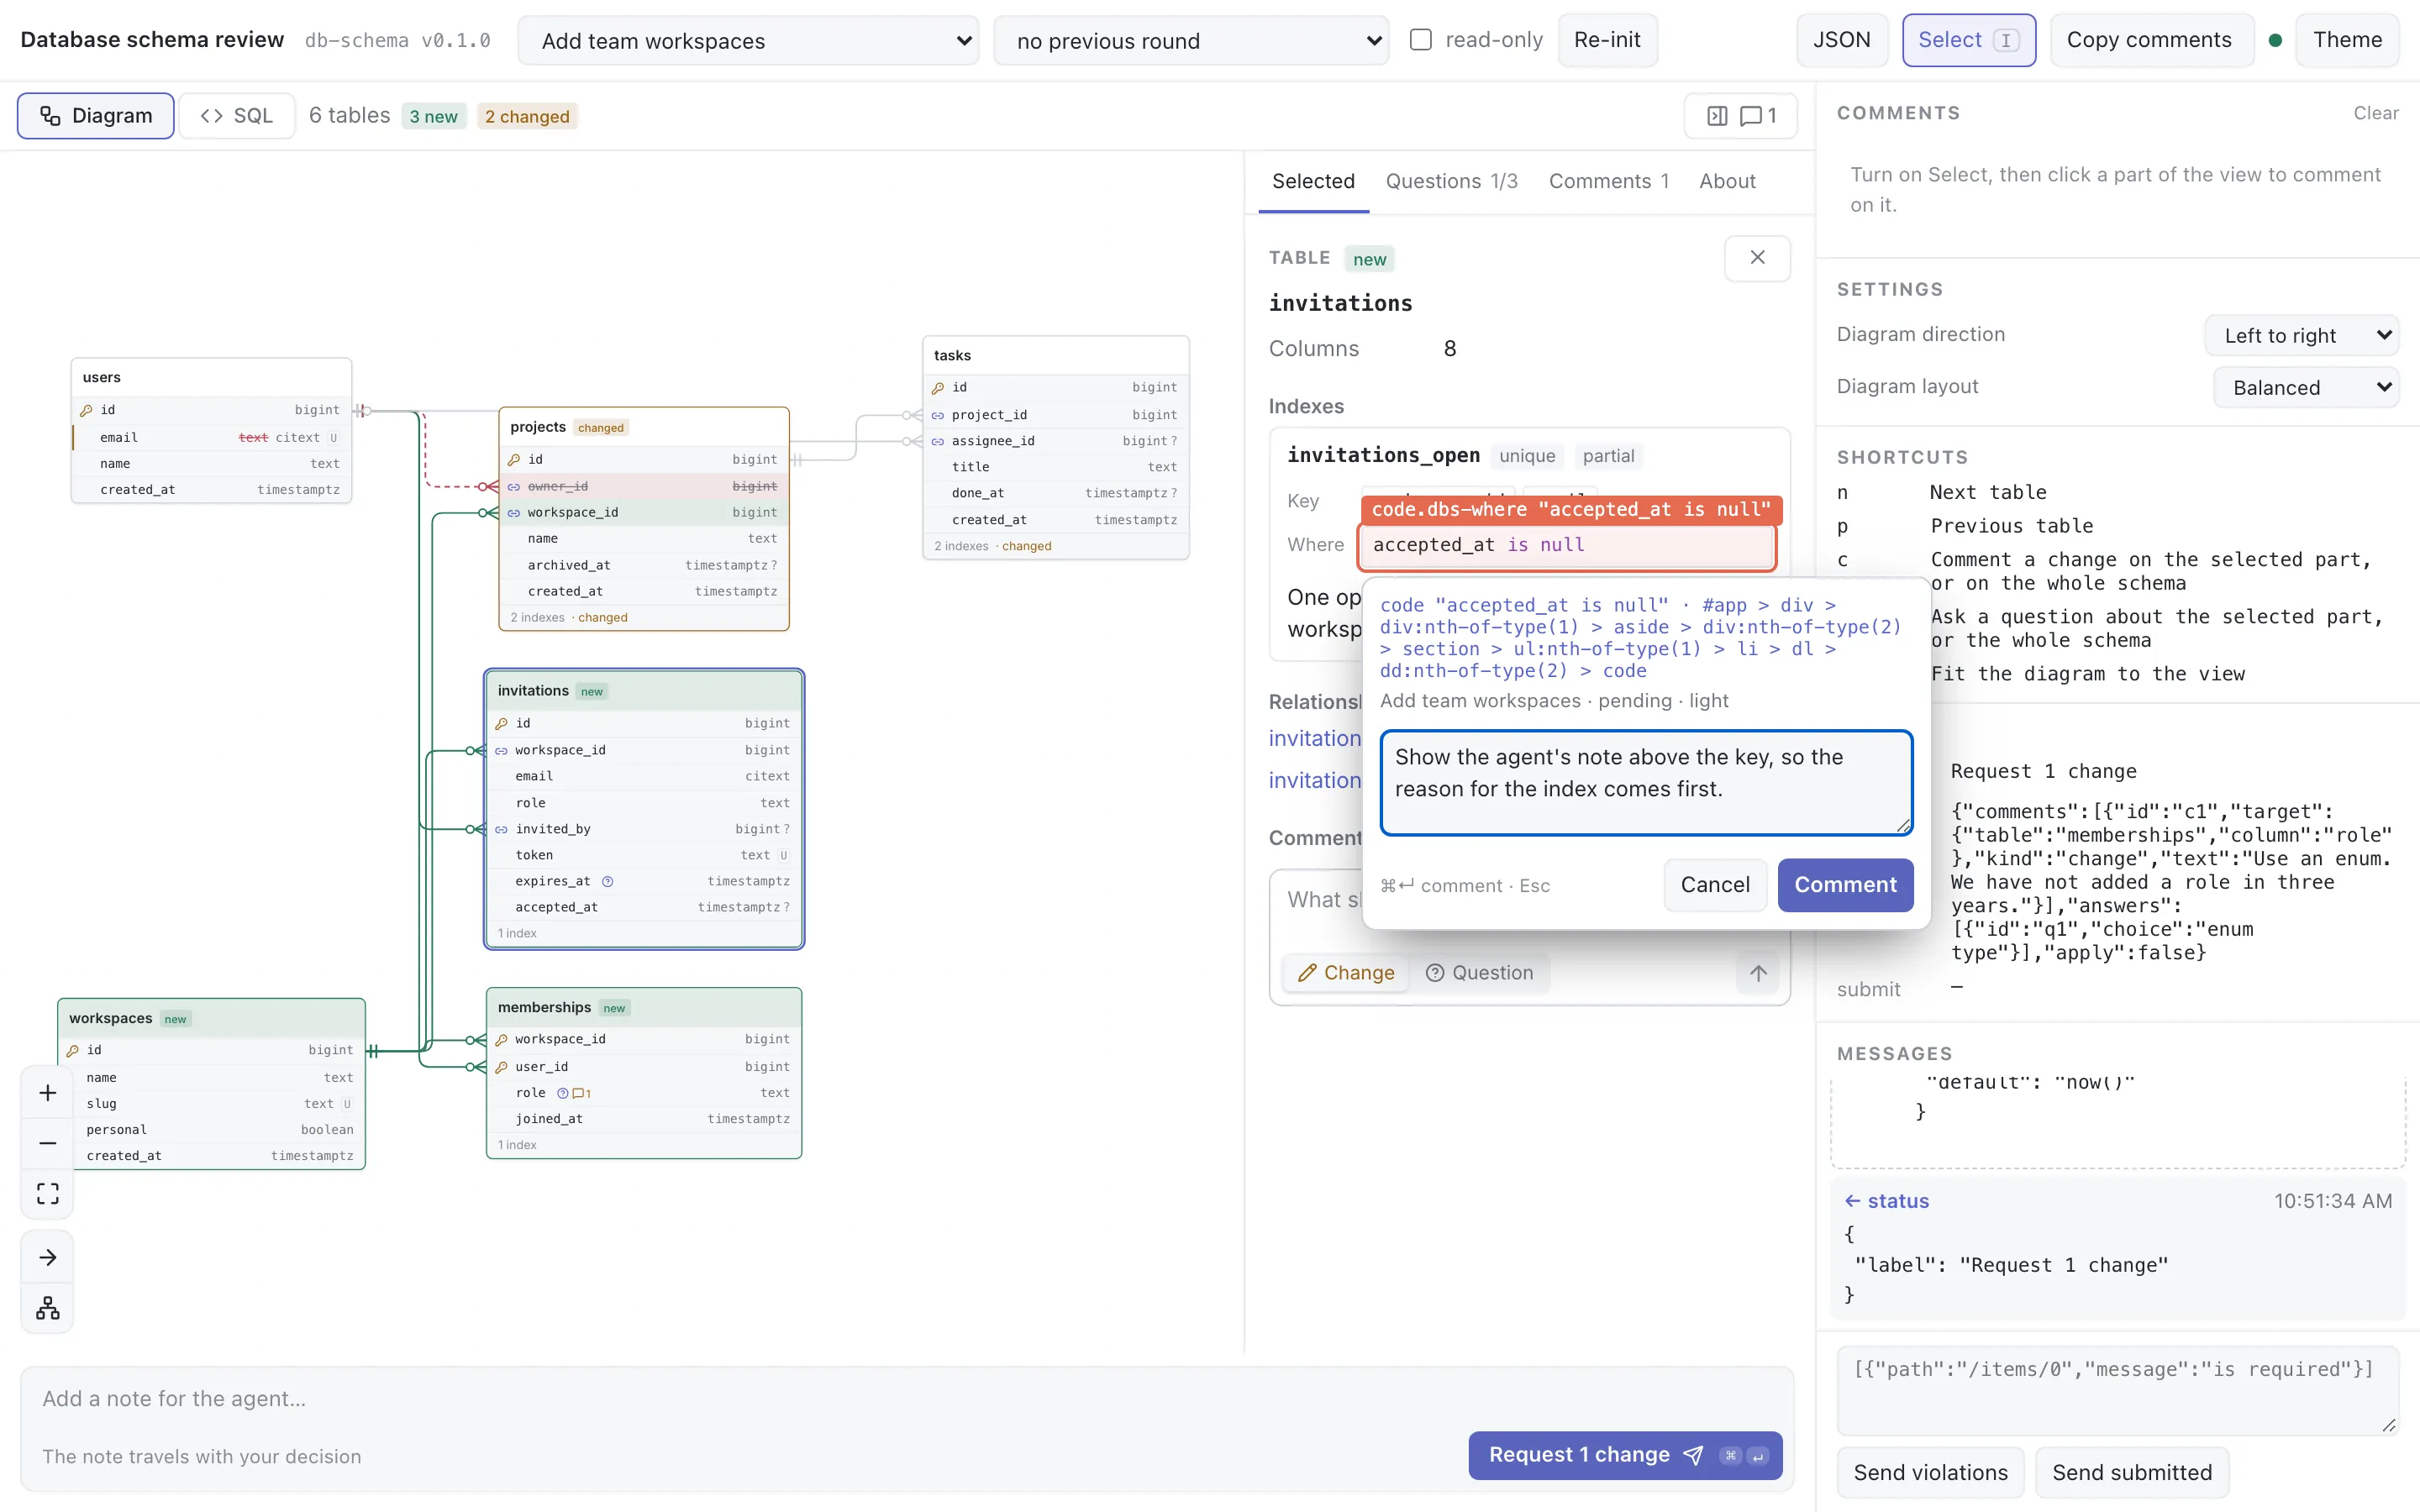Close the invitations table detail panel
The height and width of the screenshot is (1512, 2420).
coord(1757,258)
